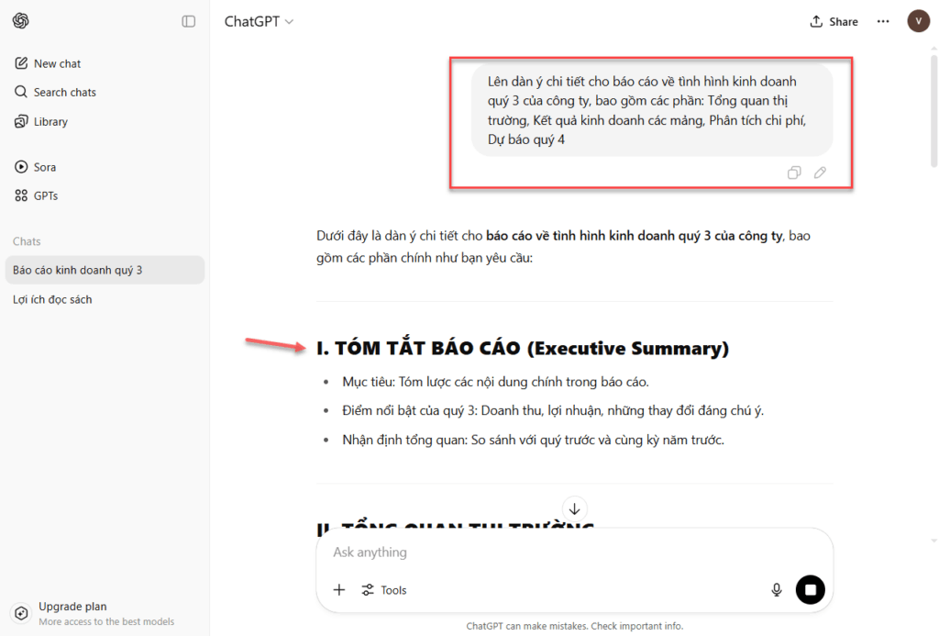Screen dimensions: 939x636
Task: Open Search chats
Action: point(64,92)
